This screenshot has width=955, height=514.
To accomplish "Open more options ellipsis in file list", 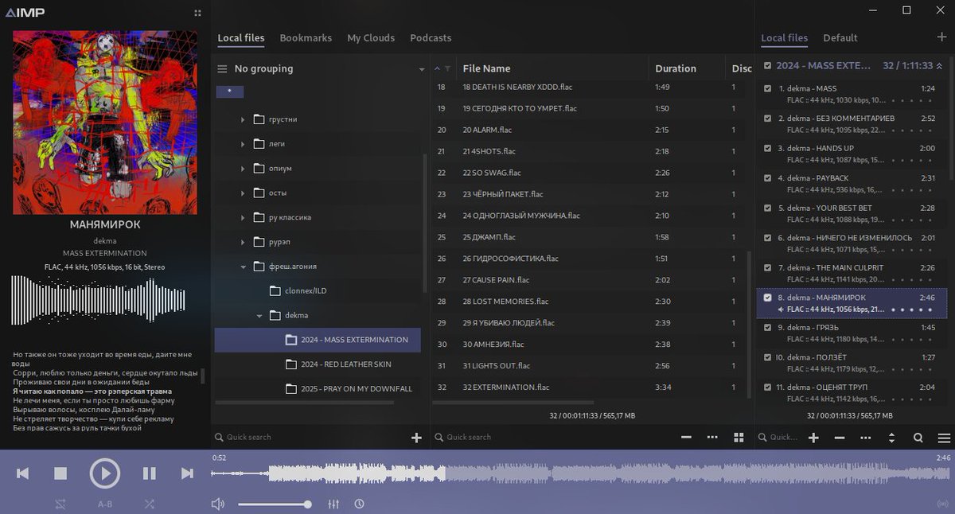I will coord(712,438).
